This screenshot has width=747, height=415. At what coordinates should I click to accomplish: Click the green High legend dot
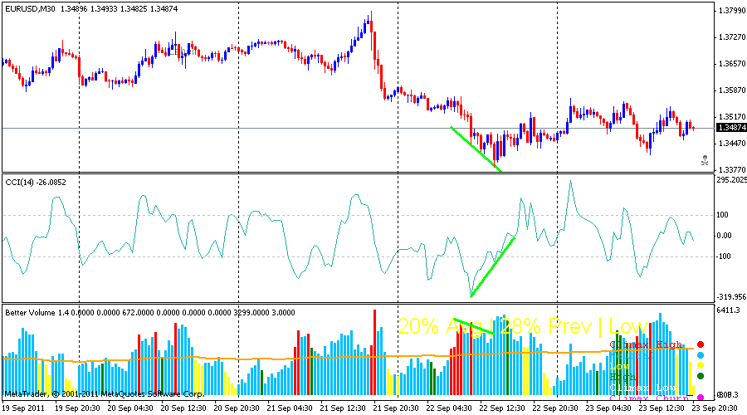[700, 376]
